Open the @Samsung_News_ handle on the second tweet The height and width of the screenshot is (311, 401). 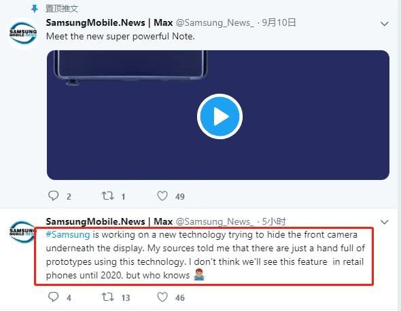215,221
